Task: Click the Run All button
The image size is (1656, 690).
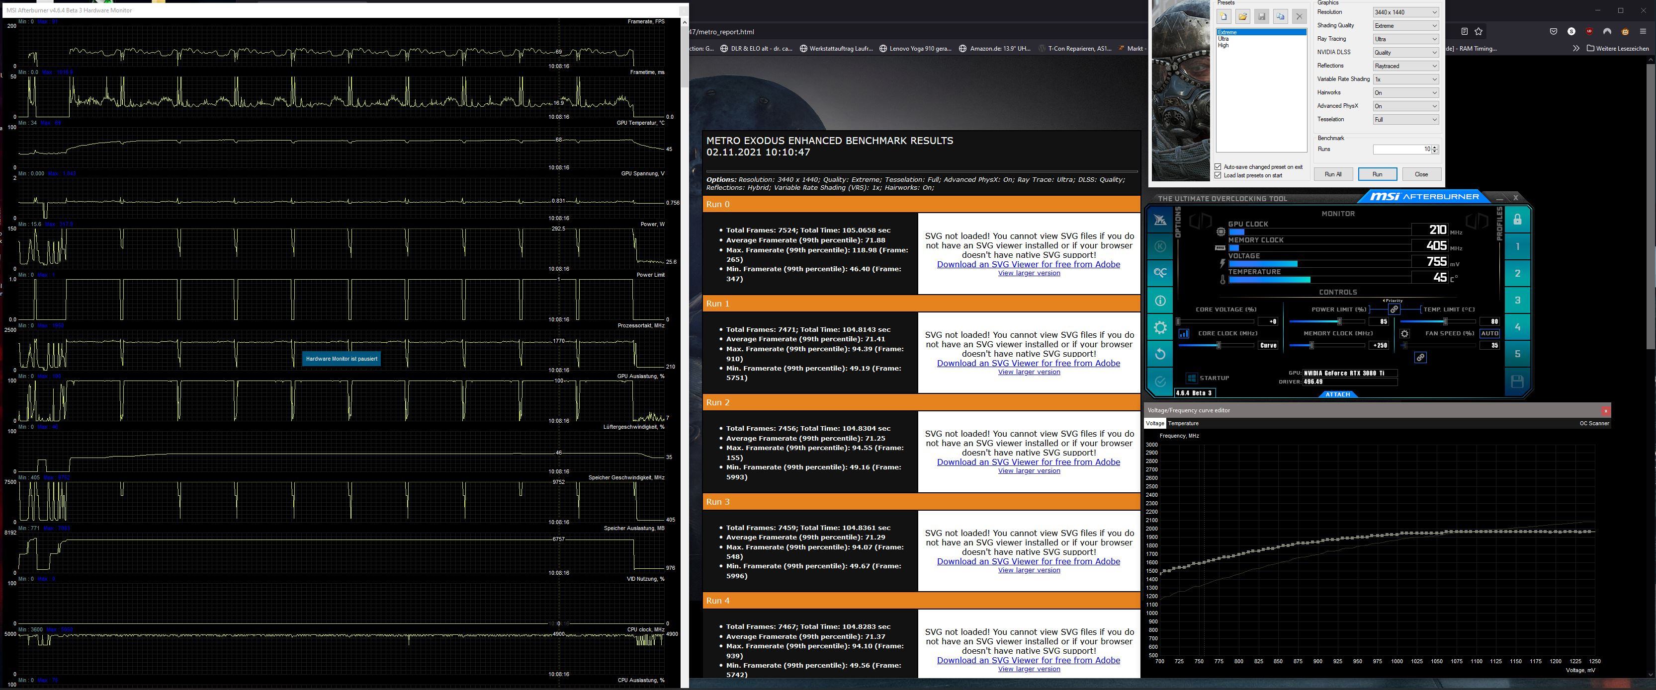Action: pyautogui.click(x=1333, y=174)
